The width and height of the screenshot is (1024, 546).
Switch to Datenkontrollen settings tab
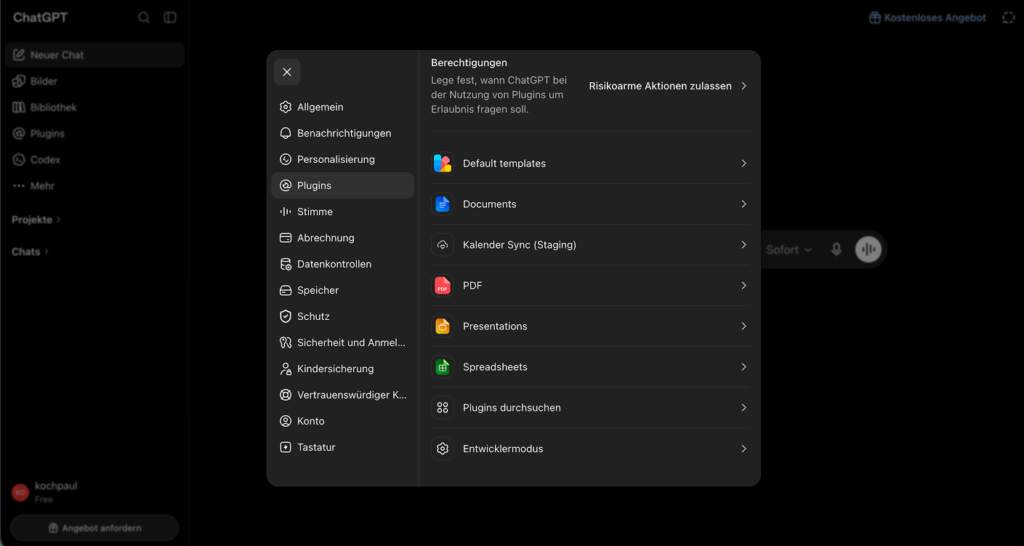[x=342, y=264]
